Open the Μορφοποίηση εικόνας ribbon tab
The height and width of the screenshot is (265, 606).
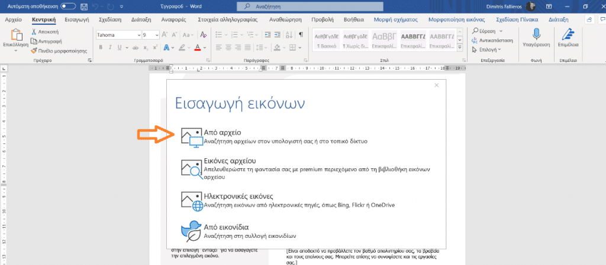click(457, 19)
